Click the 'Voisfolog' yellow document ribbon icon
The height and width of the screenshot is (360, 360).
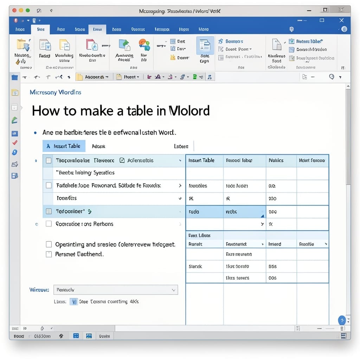click(x=64, y=45)
